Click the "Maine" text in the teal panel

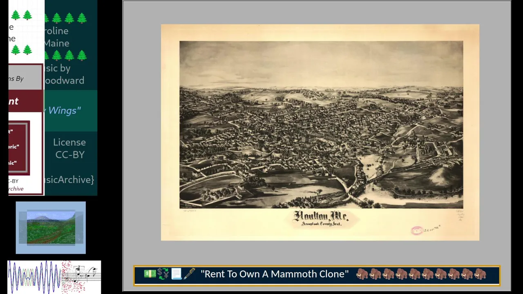coord(56,43)
